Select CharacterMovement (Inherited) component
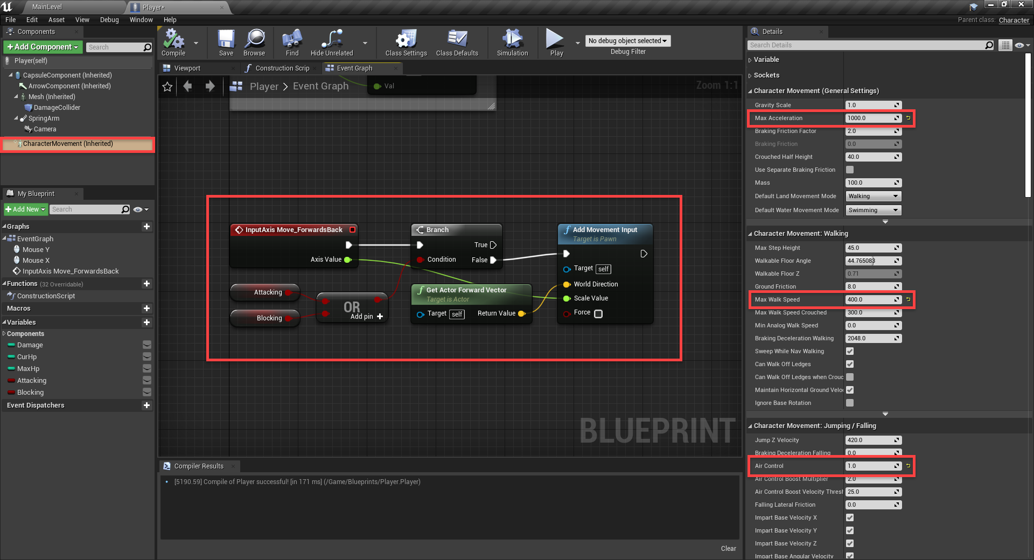Image resolution: width=1034 pixels, height=560 pixels. pyautogui.click(x=78, y=144)
